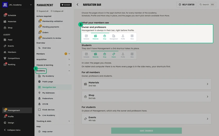The height and width of the screenshot is (136, 219).
Task: Click the back arrow next to Navigation Bar
Action: point(77,5)
